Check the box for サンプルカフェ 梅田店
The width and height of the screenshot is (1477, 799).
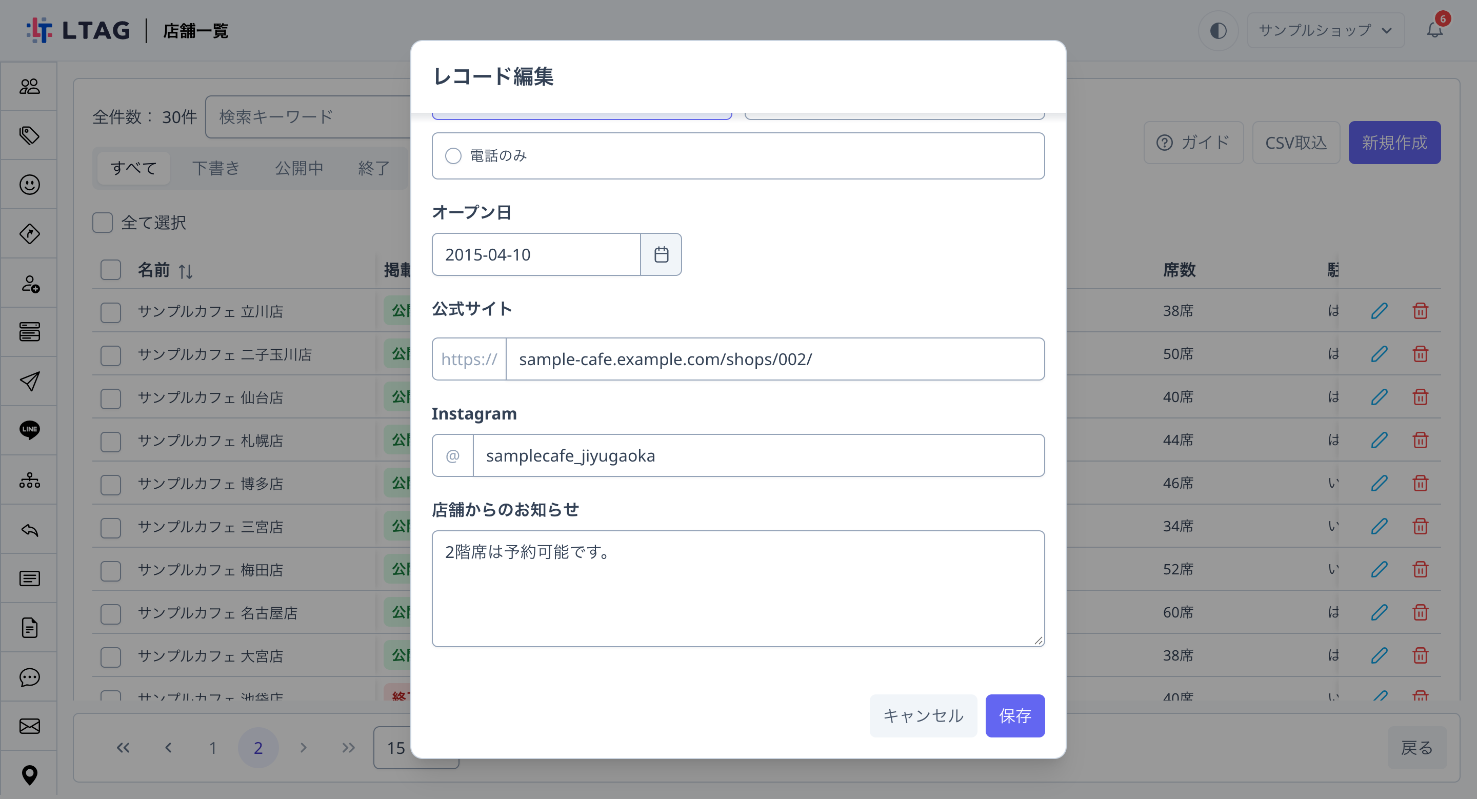[x=111, y=570]
